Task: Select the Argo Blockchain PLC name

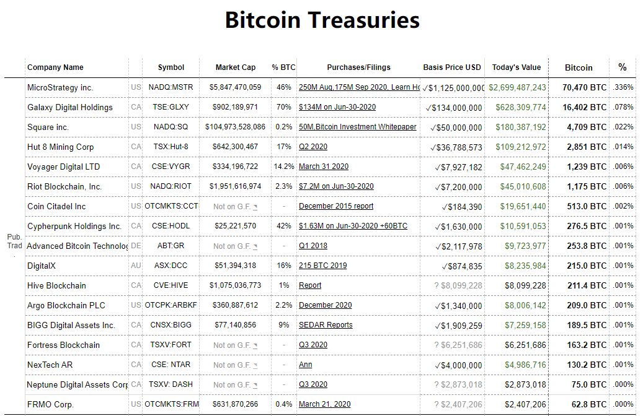Action: (66, 305)
